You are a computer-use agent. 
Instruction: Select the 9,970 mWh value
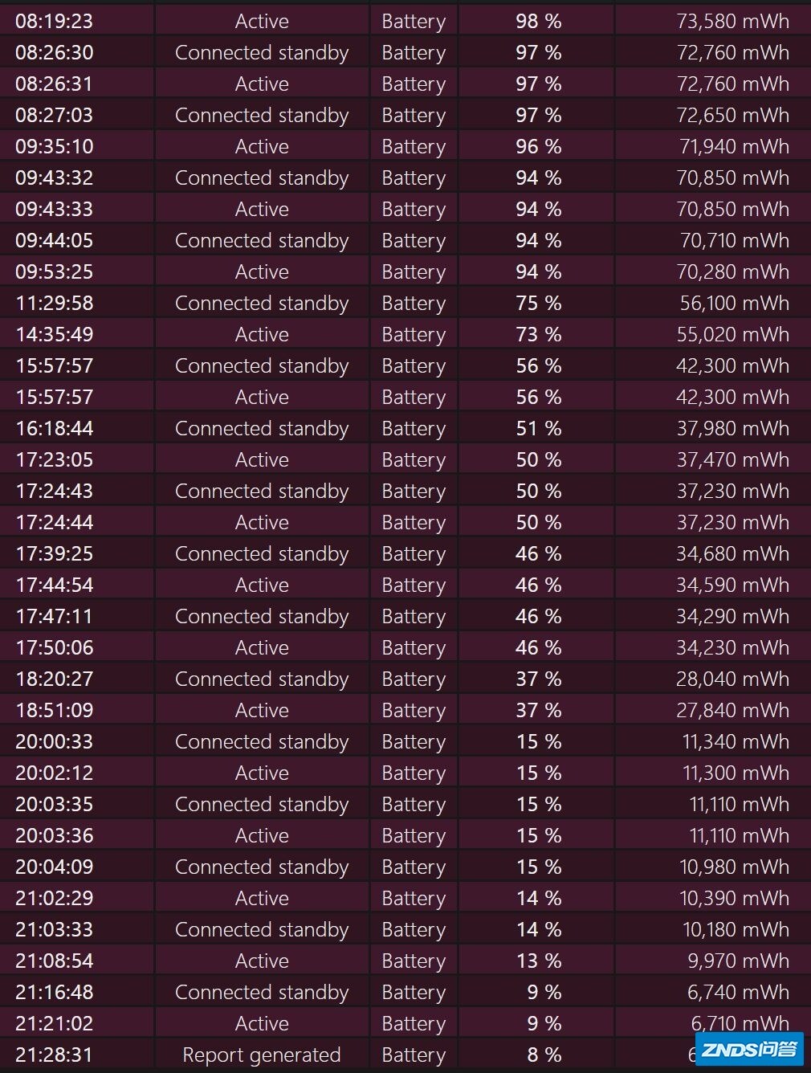click(x=738, y=961)
